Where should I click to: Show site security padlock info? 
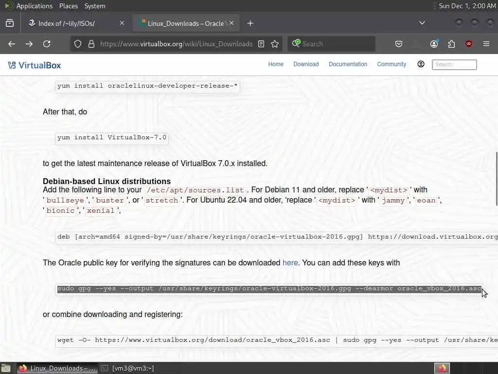coord(91,44)
